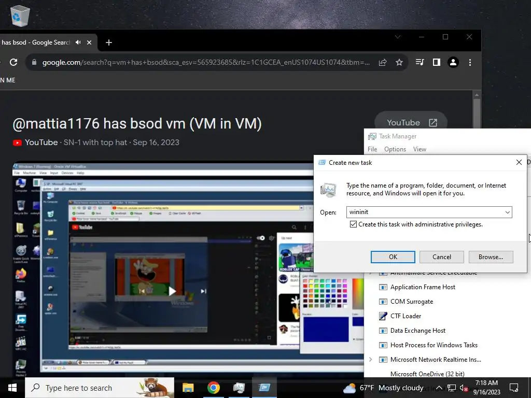Select Host Process for Windows Tasks
Viewport: 531px width, 398px height.
pos(434,345)
